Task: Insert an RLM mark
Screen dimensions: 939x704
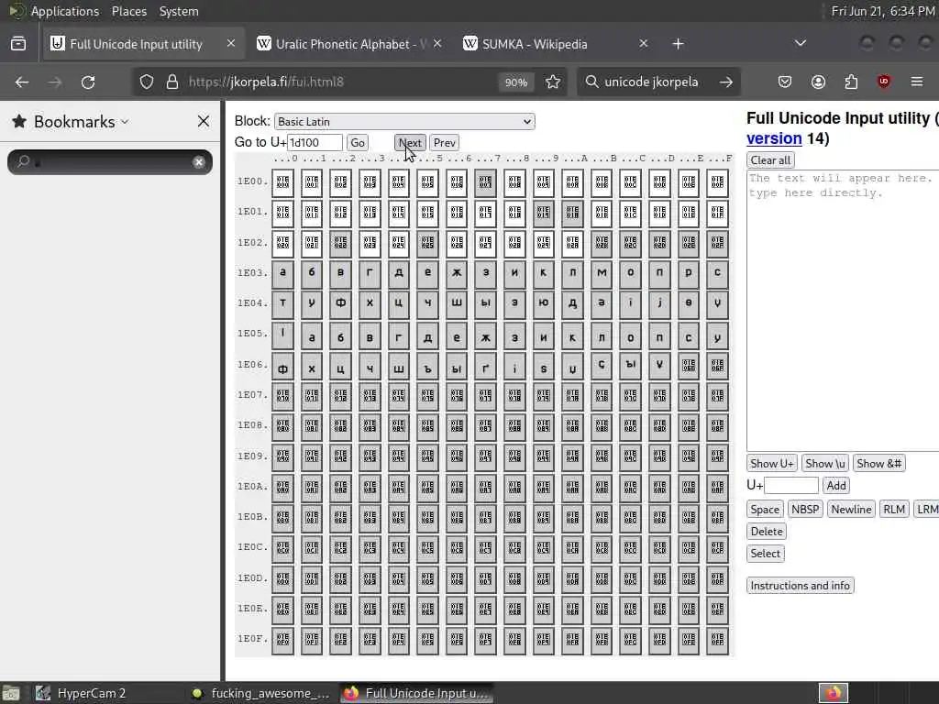Action: [894, 510]
